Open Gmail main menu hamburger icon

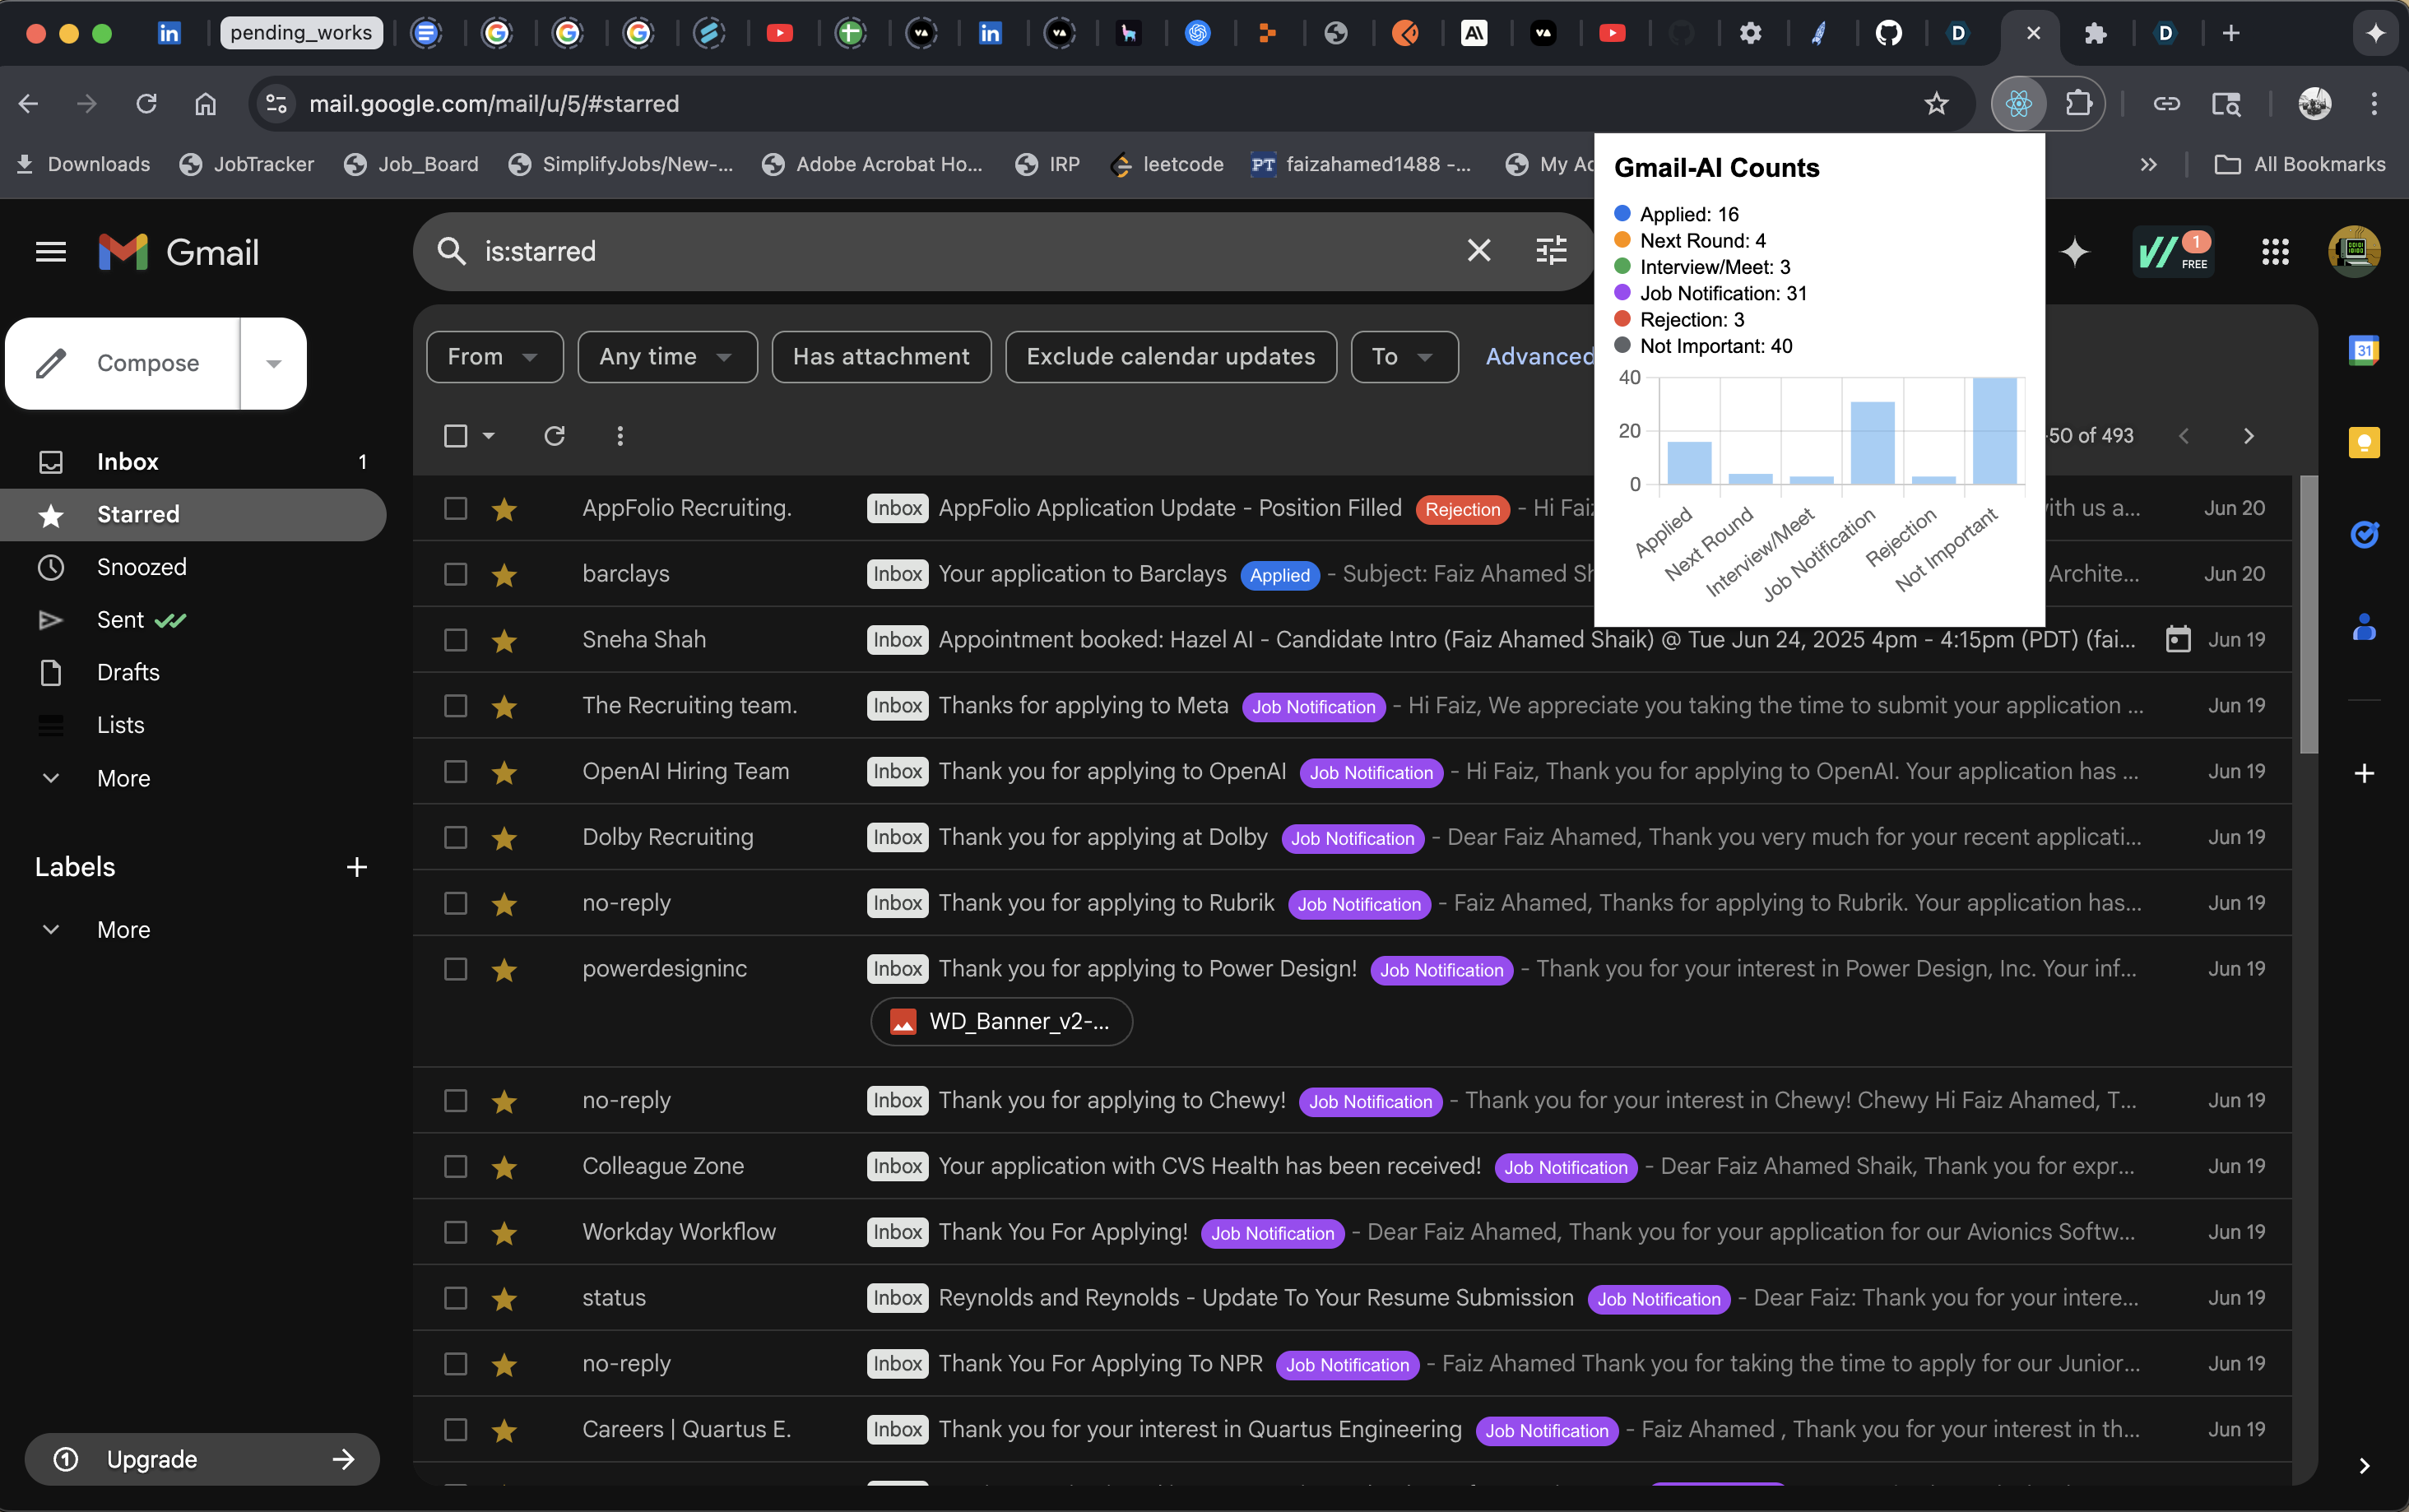[x=51, y=252]
